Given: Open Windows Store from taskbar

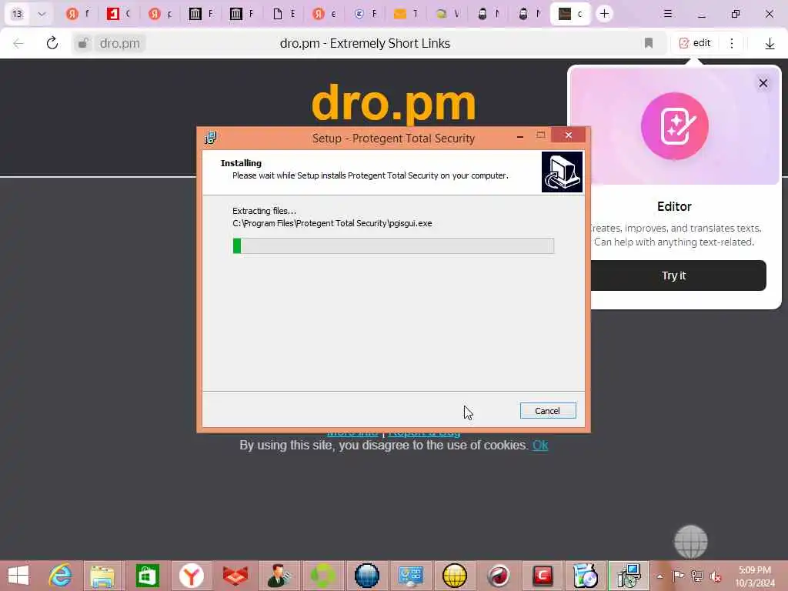Looking at the screenshot, I should click(147, 576).
